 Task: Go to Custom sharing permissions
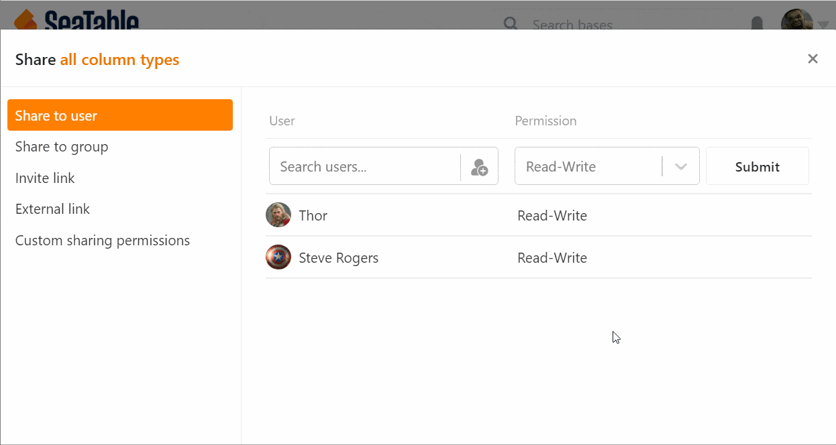click(103, 241)
